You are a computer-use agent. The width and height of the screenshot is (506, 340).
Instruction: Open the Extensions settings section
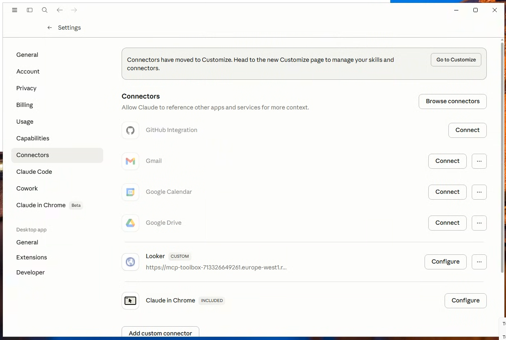[x=57, y=257]
